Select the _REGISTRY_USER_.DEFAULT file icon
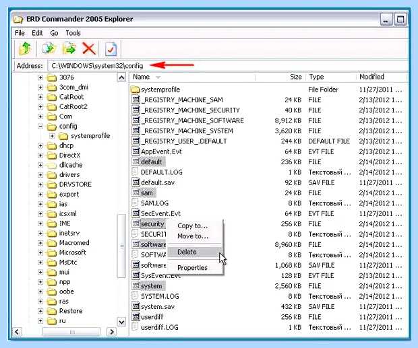418x348 pixels. pyautogui.click(x=136, y=141)
